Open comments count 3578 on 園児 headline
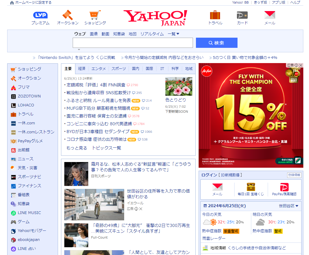 [134, 116]
